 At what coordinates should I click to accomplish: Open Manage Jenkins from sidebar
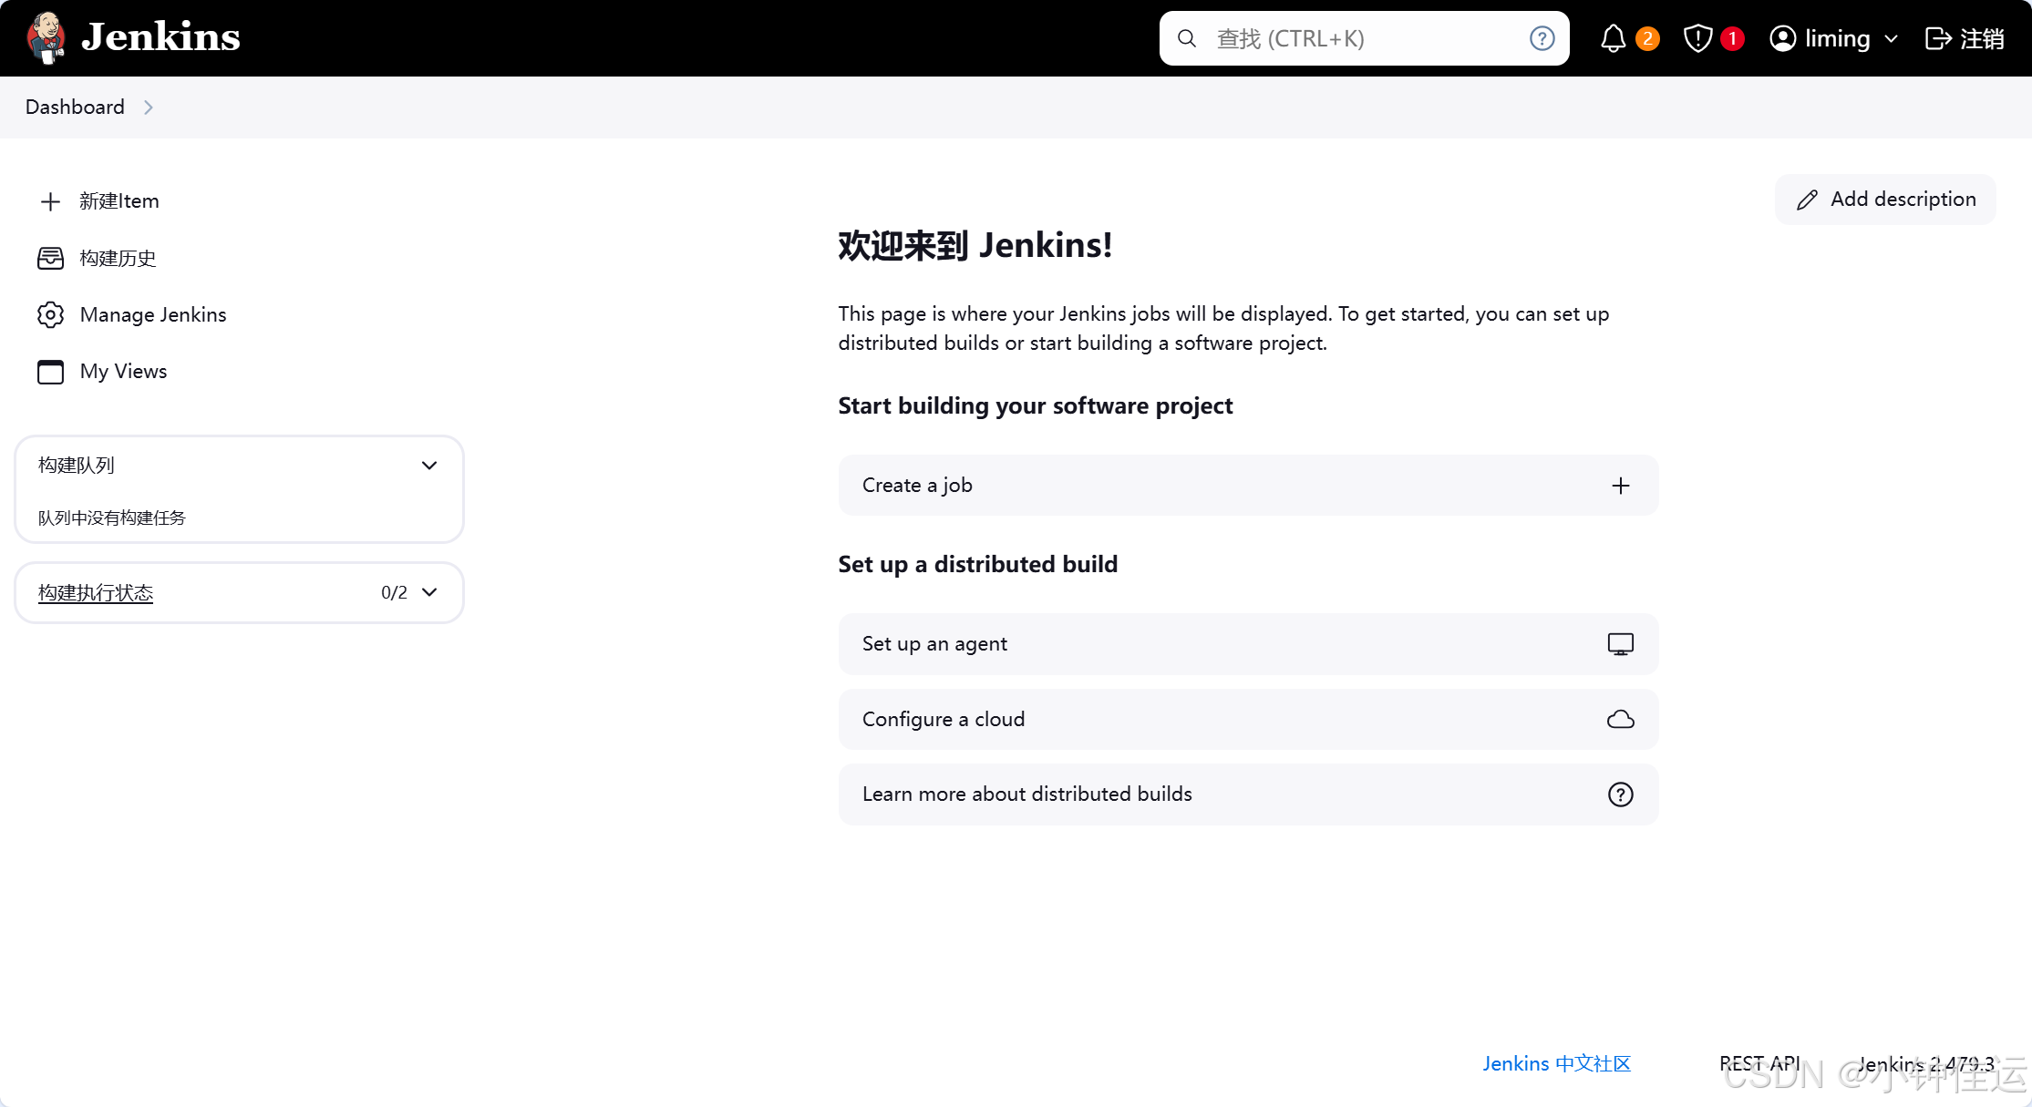click(152, 314)
